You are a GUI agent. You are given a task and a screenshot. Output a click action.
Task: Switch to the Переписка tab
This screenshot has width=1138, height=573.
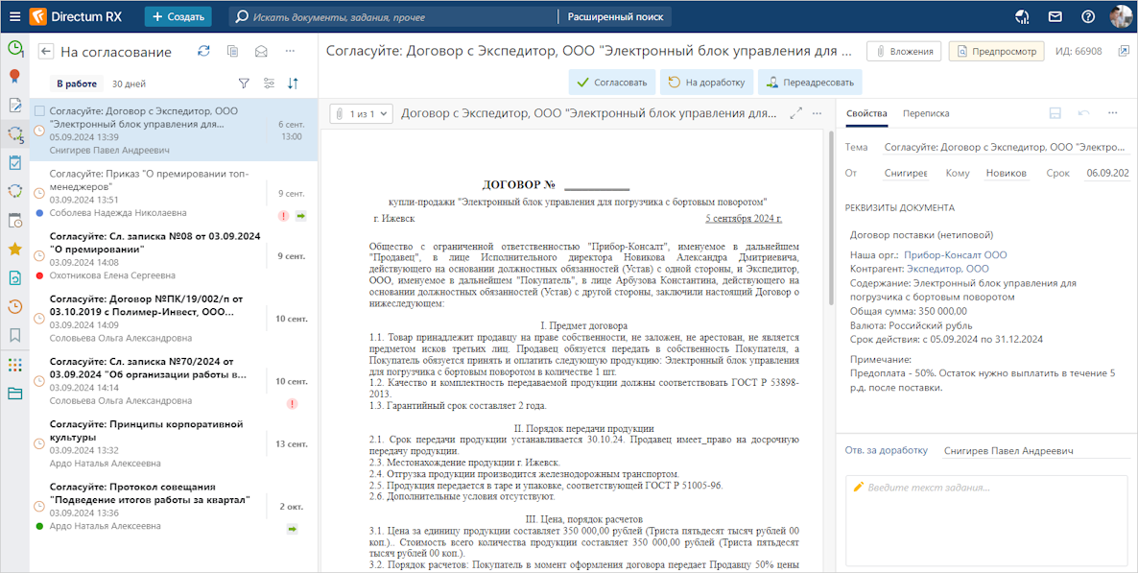(926, 113)
